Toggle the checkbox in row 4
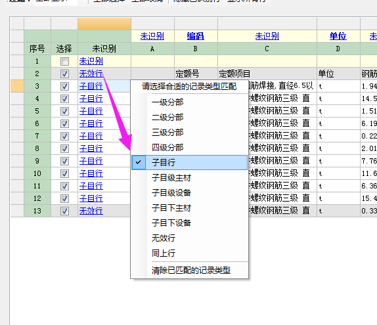Screen dimensions: 377x325 (x=64, y=98)
